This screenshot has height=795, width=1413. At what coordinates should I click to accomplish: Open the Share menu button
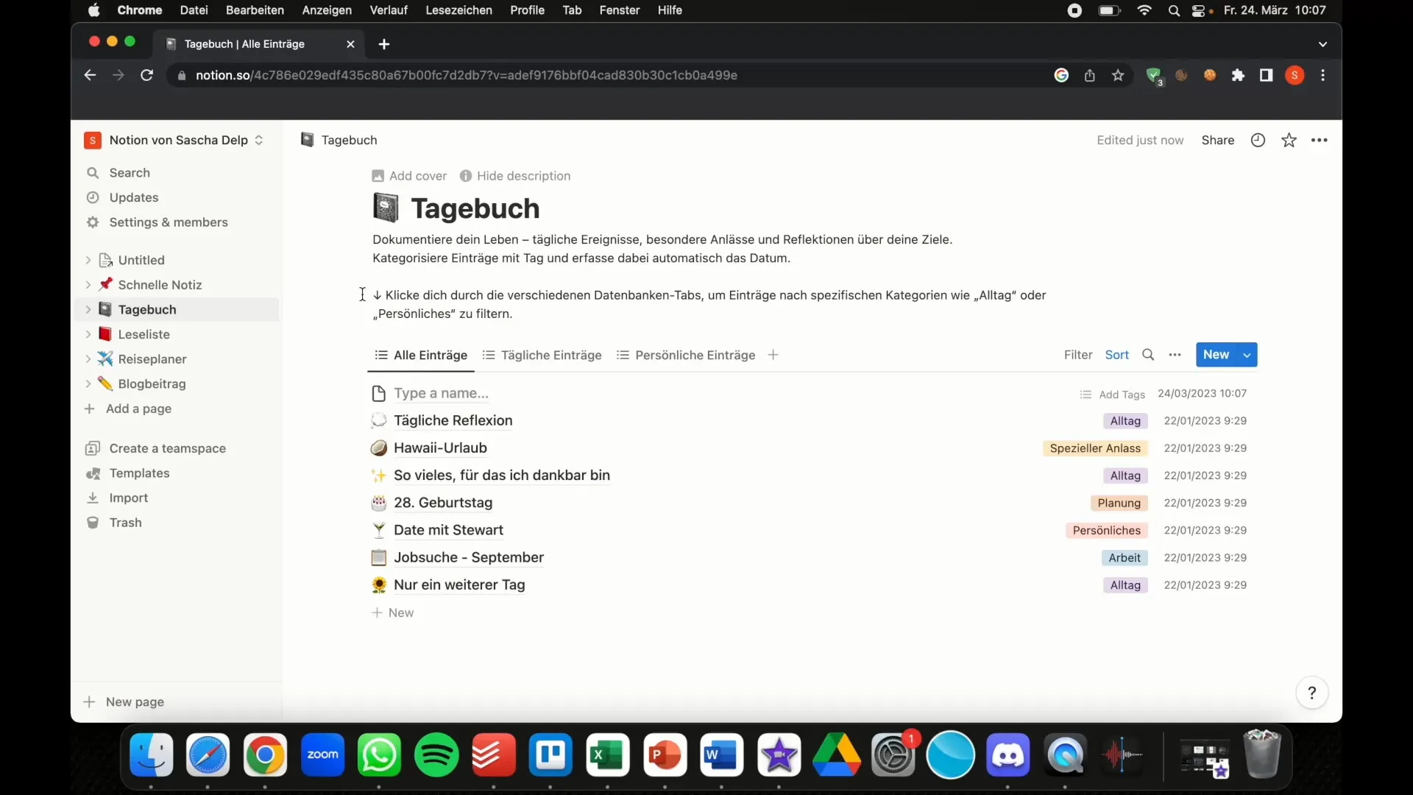[1217, 139]
